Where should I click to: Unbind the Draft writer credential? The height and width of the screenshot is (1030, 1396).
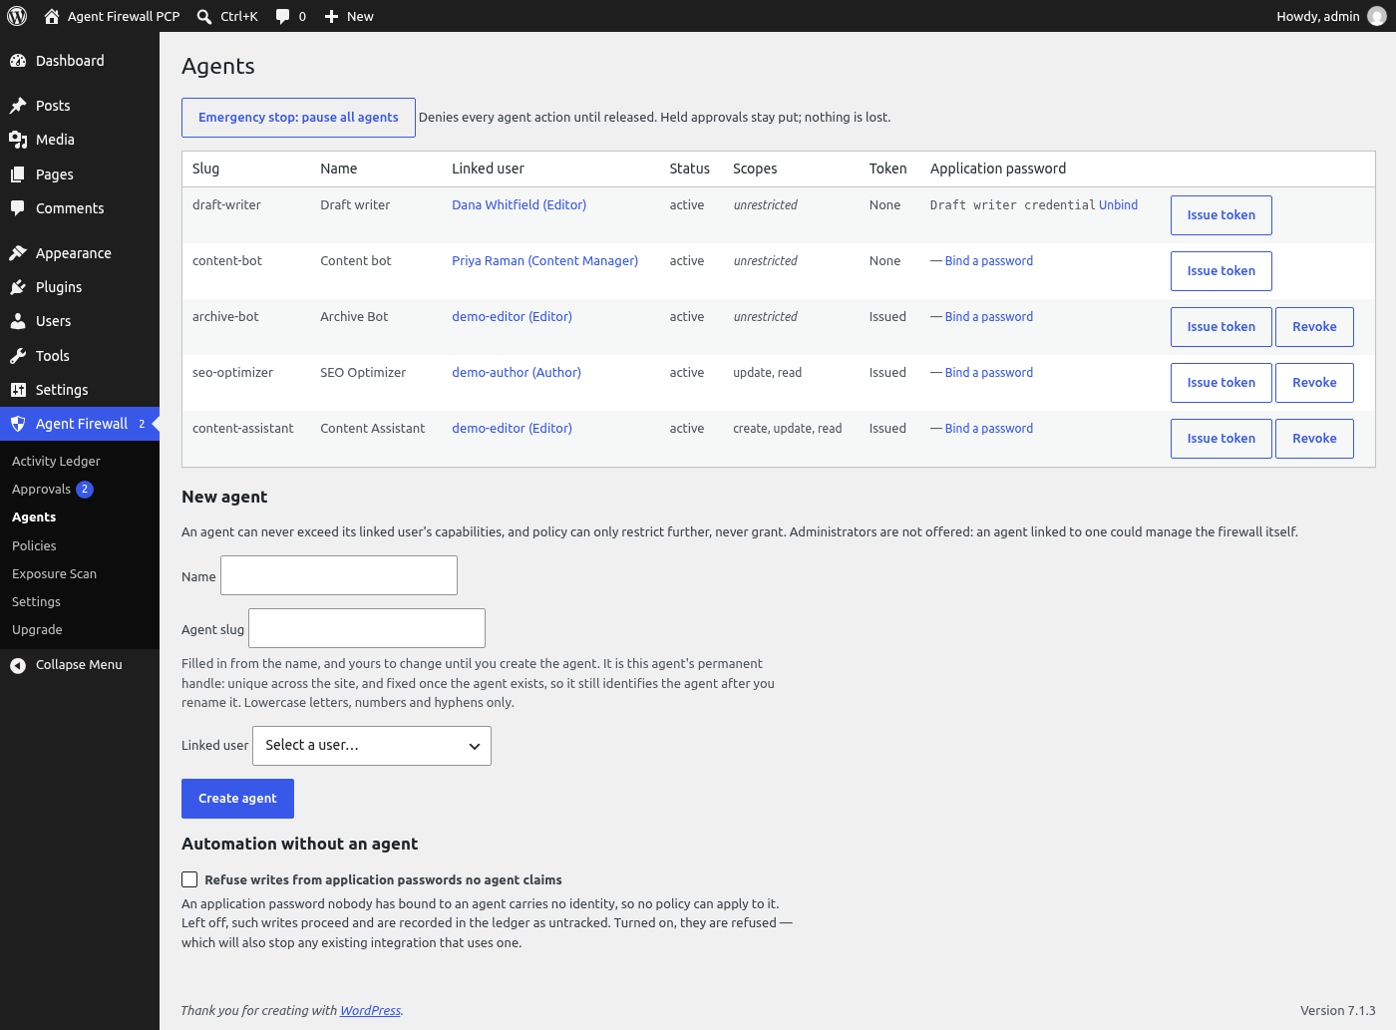pos(1118,205)
